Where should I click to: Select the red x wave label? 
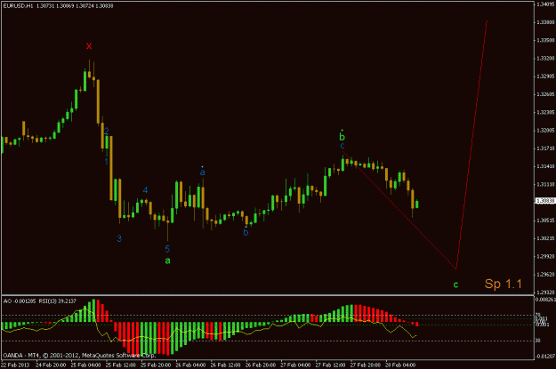[89, 46]
